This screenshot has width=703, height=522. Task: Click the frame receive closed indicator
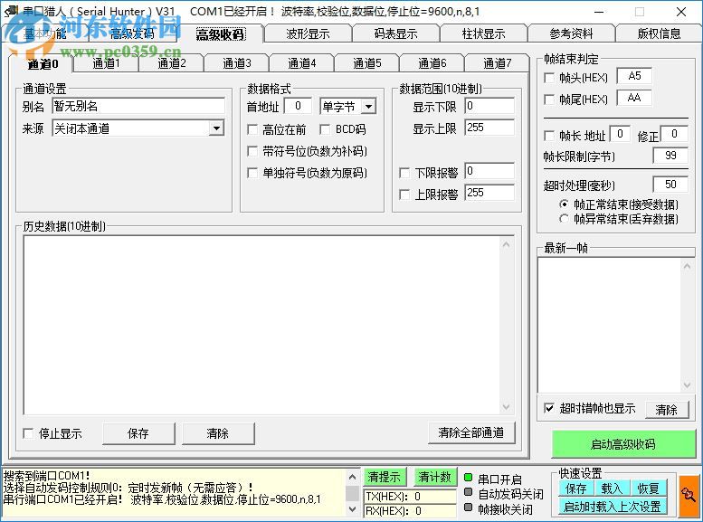point(468,508)
